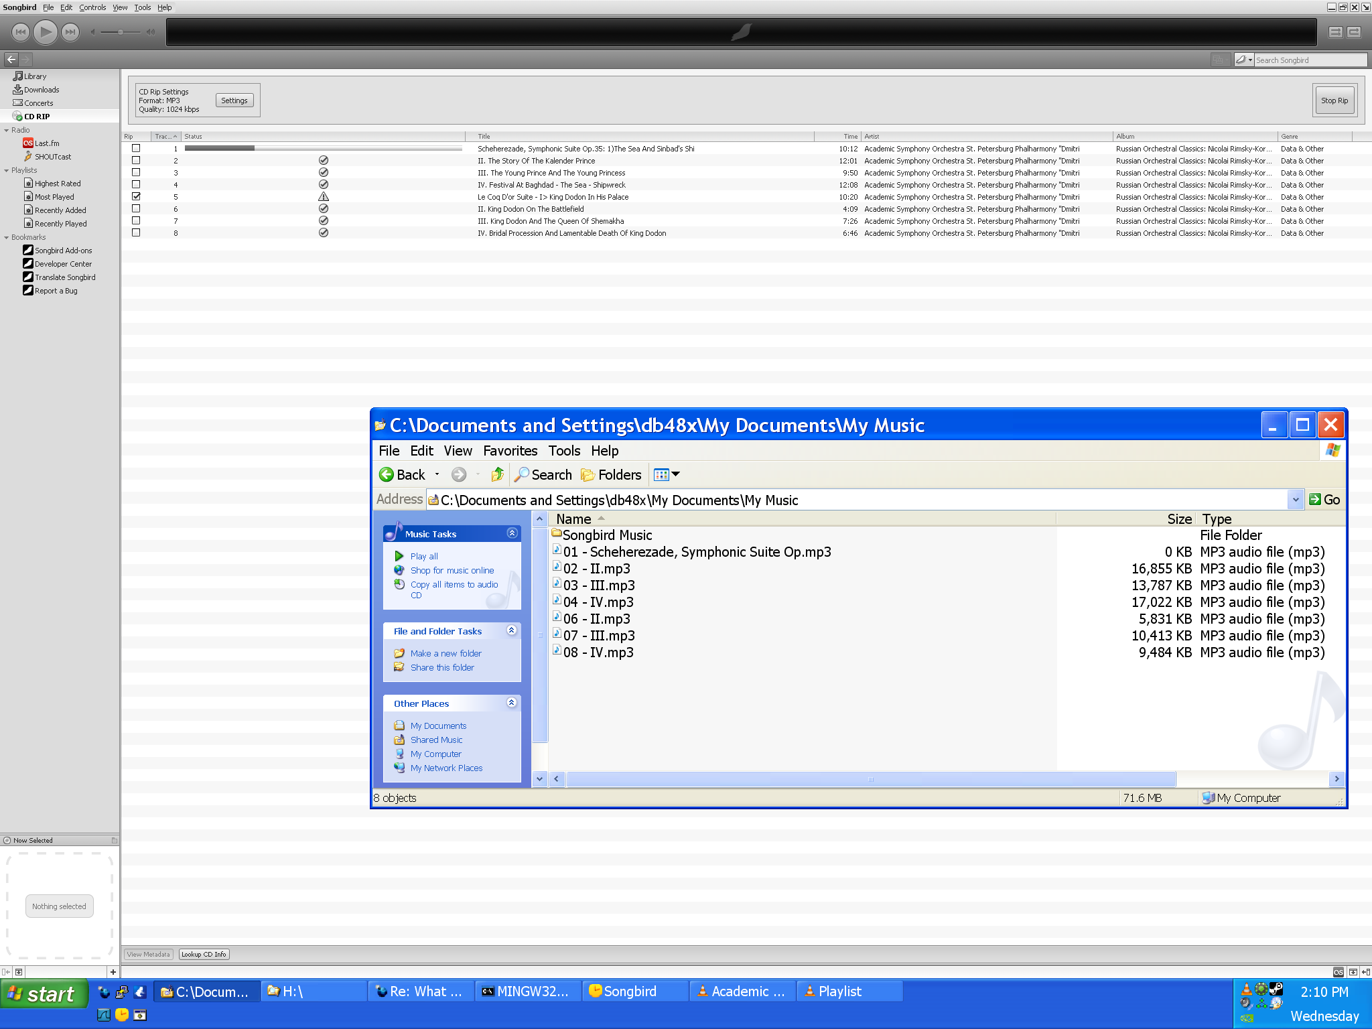The height and width of the screenshot is (1029, 1372).
Task: Open Downloads in Songbird sidebar
Action: [x=42, y=90]
